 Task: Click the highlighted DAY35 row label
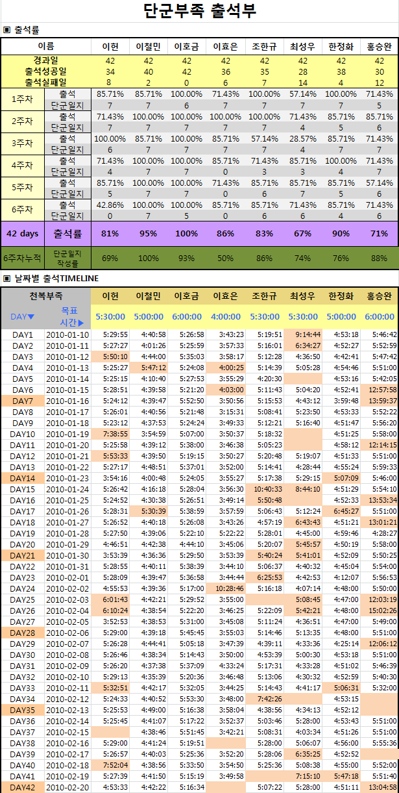coord(23,710)
